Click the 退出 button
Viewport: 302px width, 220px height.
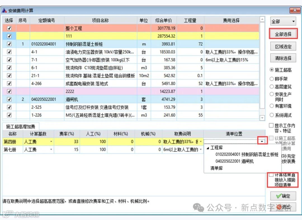[283, 207]
